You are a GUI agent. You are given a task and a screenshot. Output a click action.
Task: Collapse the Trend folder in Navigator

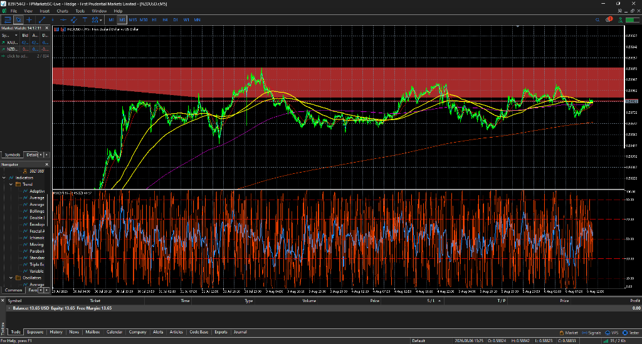click(11, 185)
